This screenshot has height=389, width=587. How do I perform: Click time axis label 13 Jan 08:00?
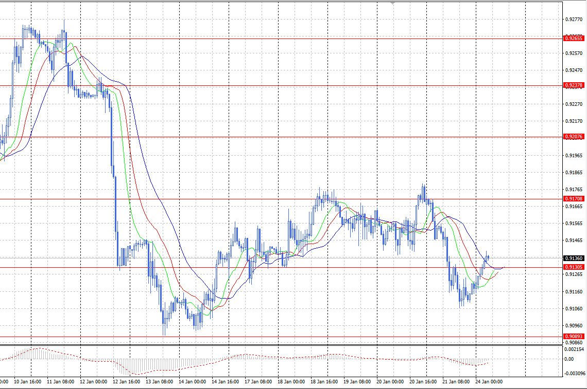[x=159, y=382]
